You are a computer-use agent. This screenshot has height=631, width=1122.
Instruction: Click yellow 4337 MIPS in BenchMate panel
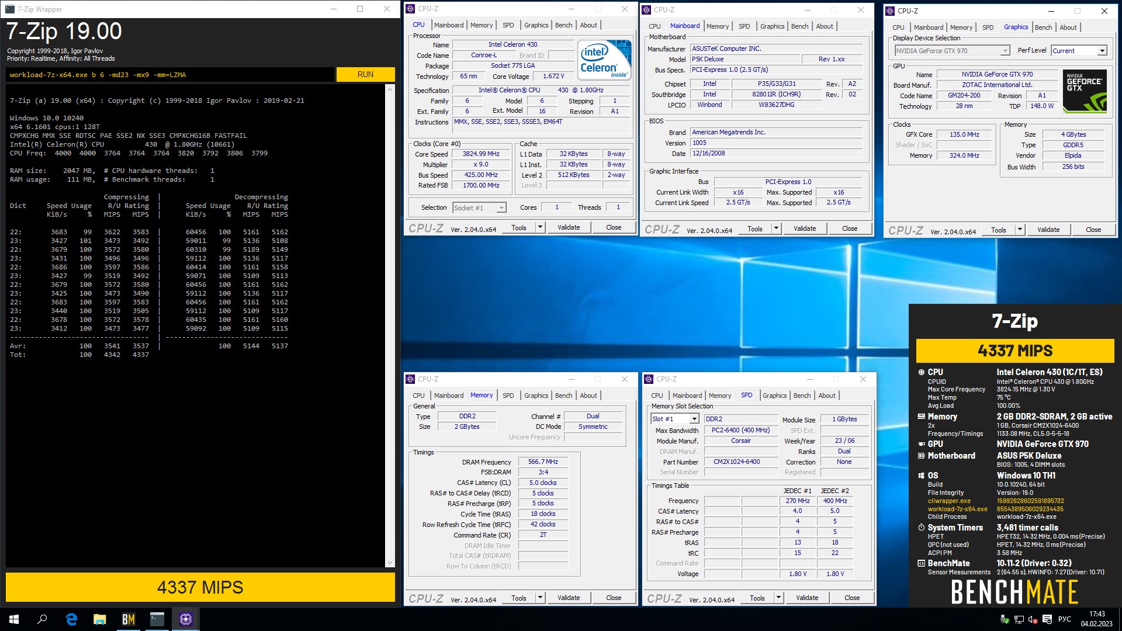click(1015, 351)
